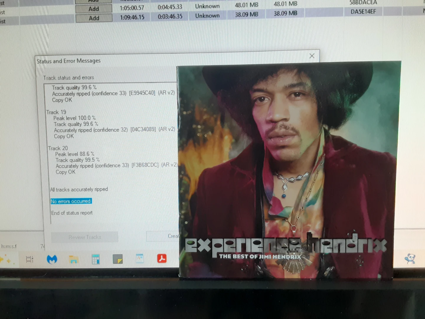Viewport: 425px width, 319px height.
Task: Select the 1:09:46.15 start time cell
Action: tap(132, 17)
